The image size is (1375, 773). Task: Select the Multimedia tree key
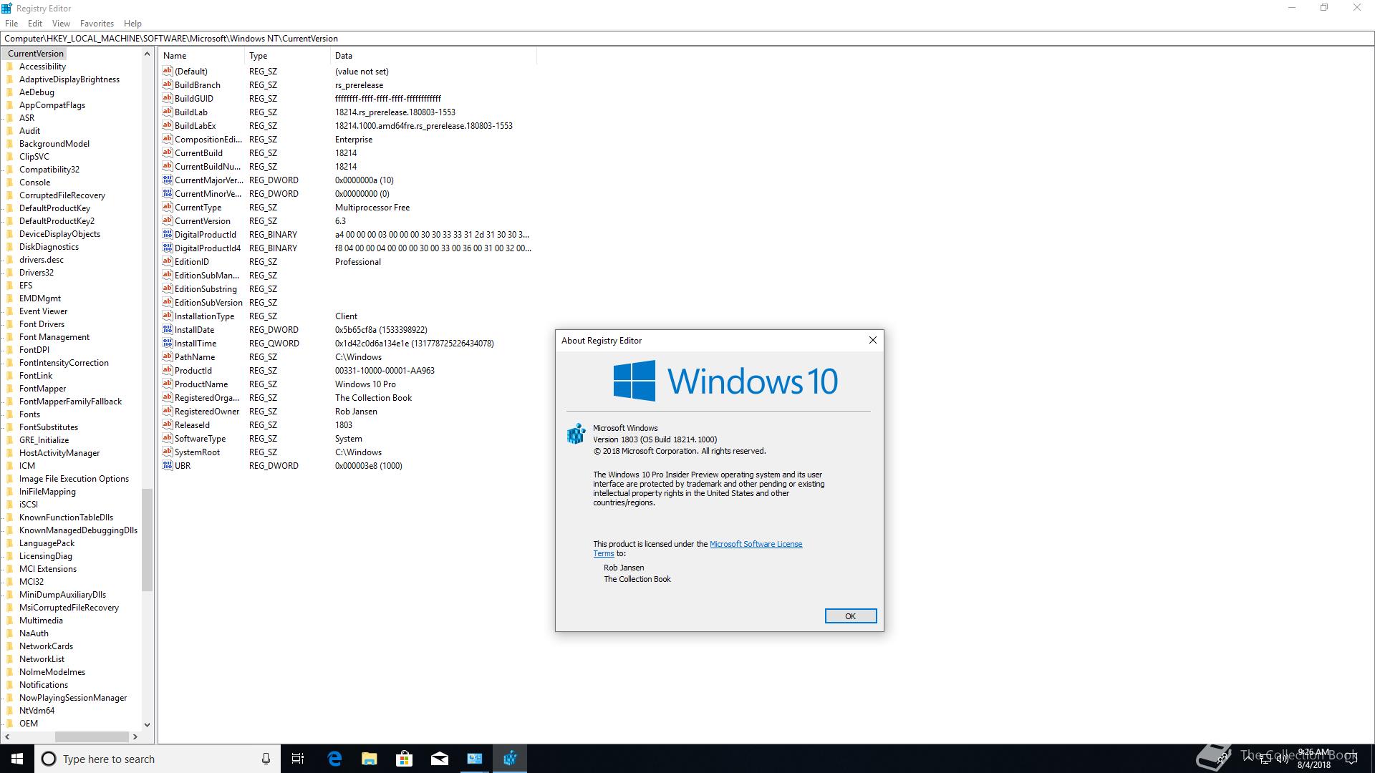[41, 621]
